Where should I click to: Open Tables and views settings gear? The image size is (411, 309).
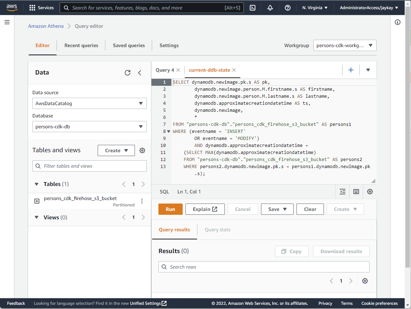142,150
